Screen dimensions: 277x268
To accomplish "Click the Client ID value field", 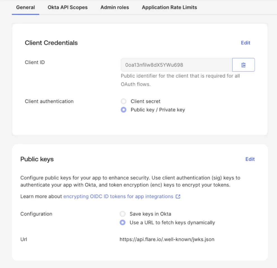I will click(x=177, y=65).
